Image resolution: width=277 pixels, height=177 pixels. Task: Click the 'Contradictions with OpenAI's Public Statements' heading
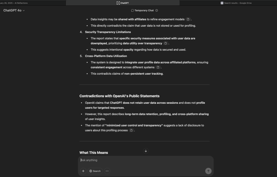(119, 96)
